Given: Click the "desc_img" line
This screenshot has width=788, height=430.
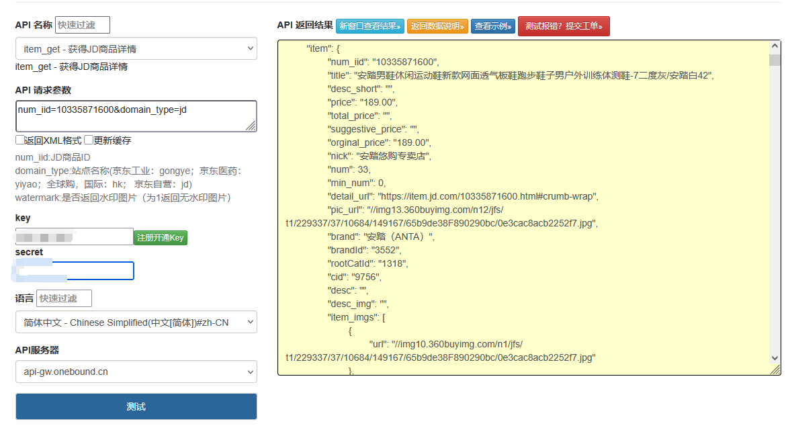Looking at the screenshot, I should pyautogui.click(x=358, y=304).
